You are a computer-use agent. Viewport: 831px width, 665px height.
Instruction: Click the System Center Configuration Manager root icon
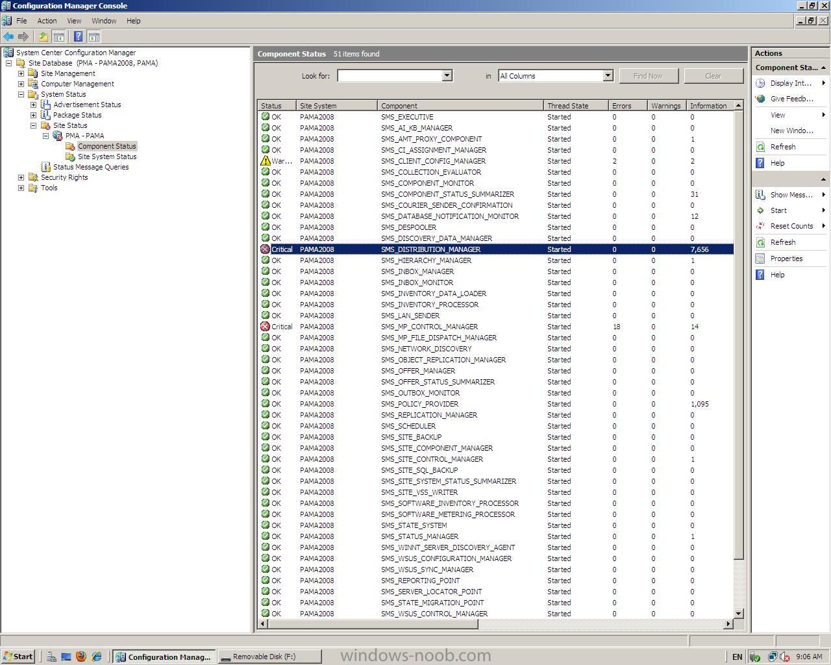point(8,53)
